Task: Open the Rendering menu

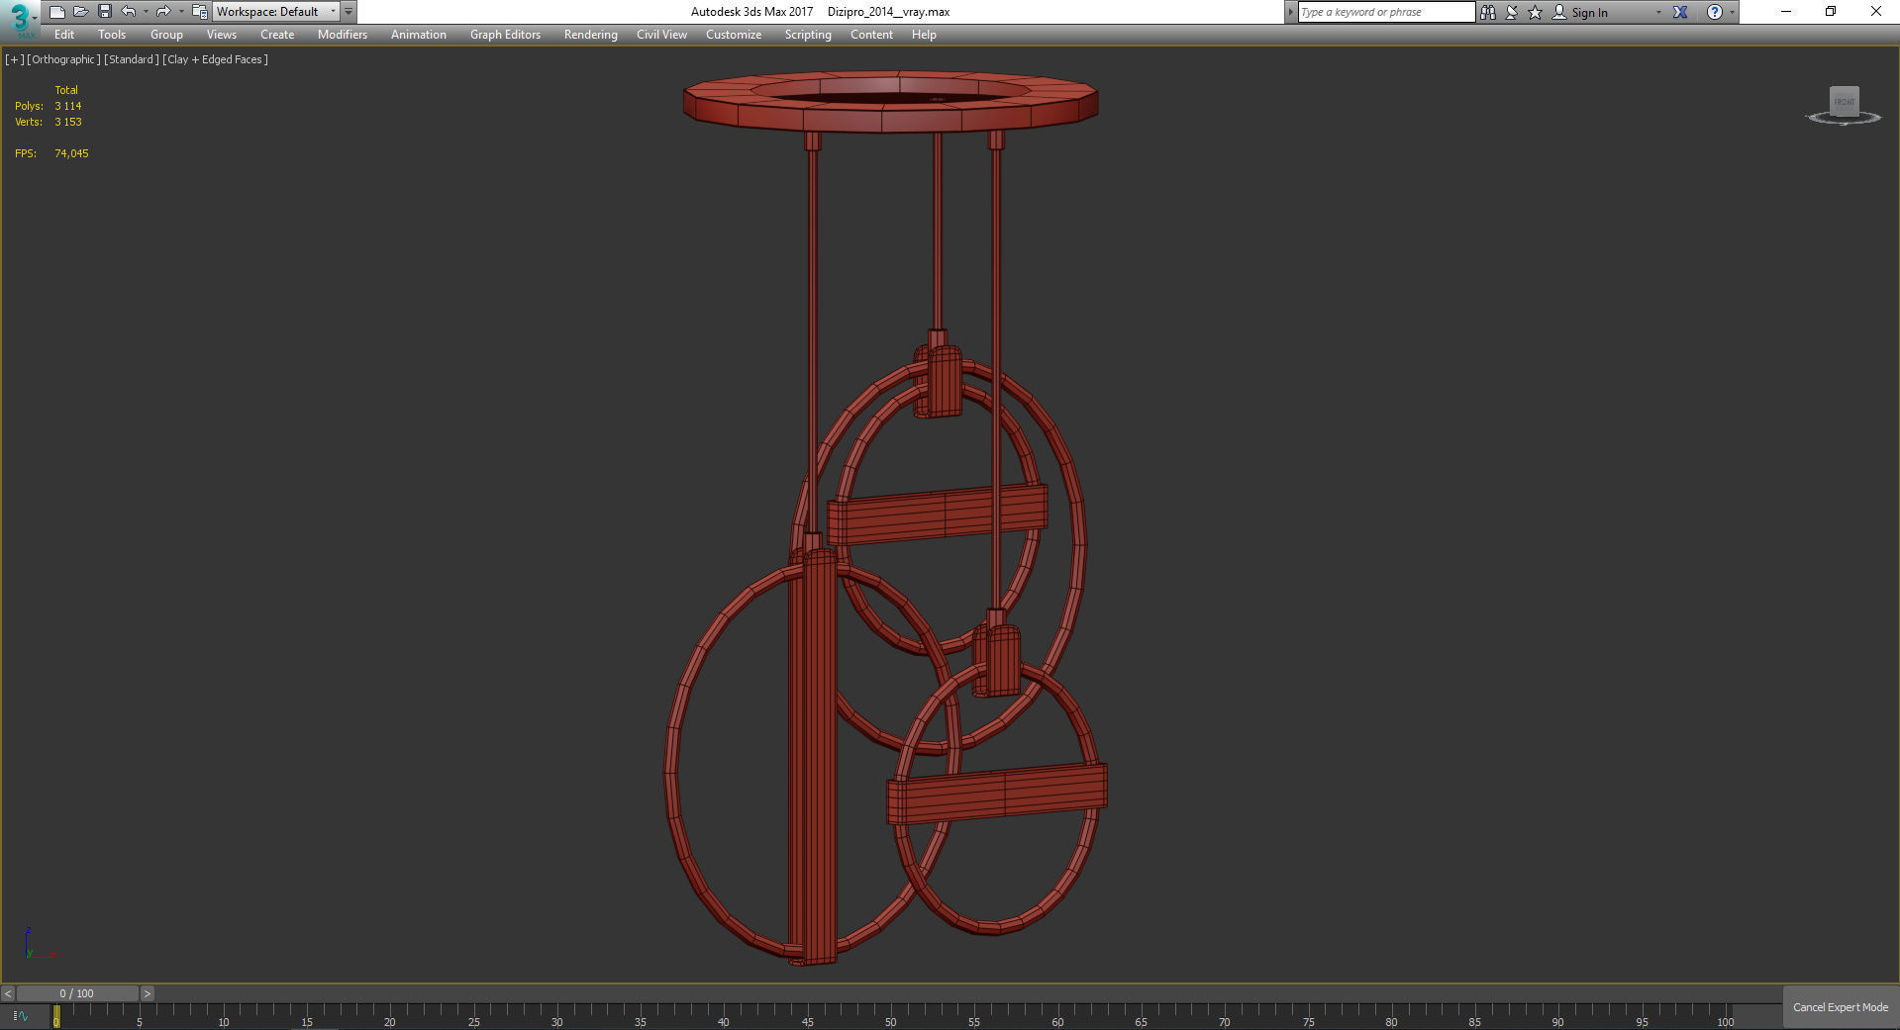Action: tap(591, 35)
